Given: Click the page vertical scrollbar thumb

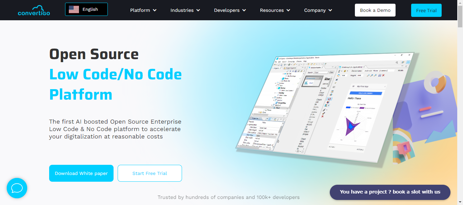Looking at the screenshot, I should coord(460,16).
